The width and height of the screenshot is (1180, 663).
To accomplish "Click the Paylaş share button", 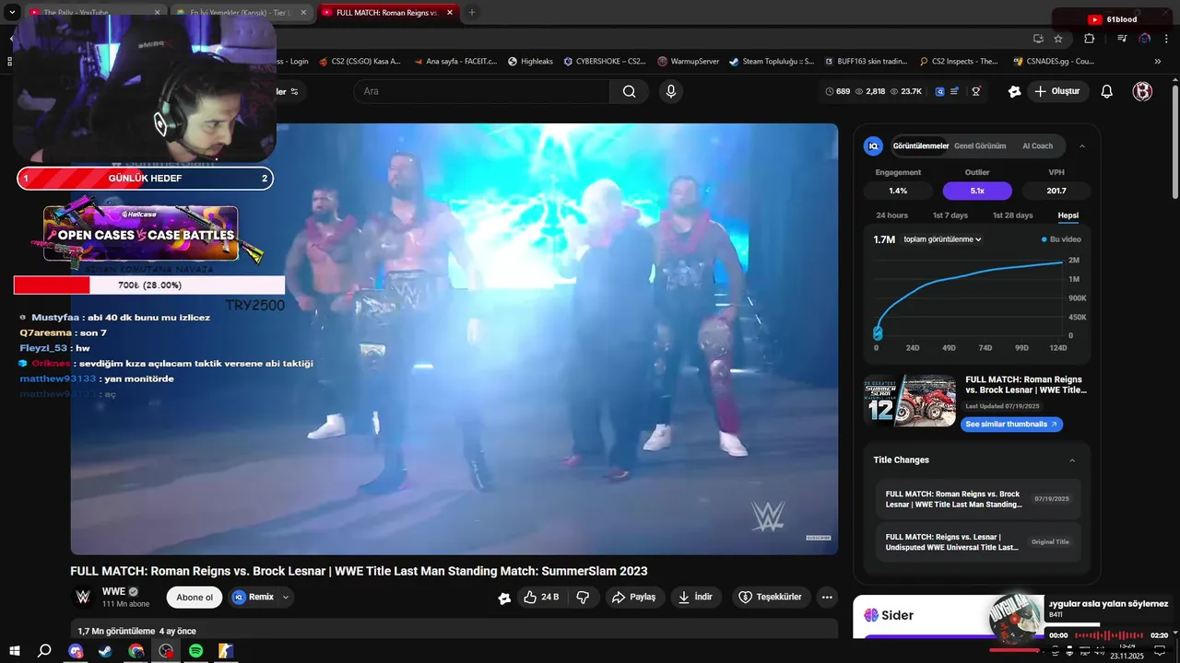I will pyautogui.click(x=633, y=597).
